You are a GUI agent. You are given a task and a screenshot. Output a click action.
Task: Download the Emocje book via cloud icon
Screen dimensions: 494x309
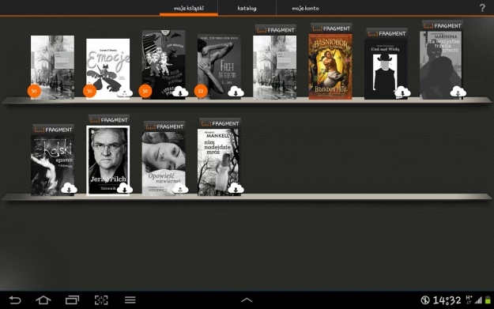coord(124,92)
